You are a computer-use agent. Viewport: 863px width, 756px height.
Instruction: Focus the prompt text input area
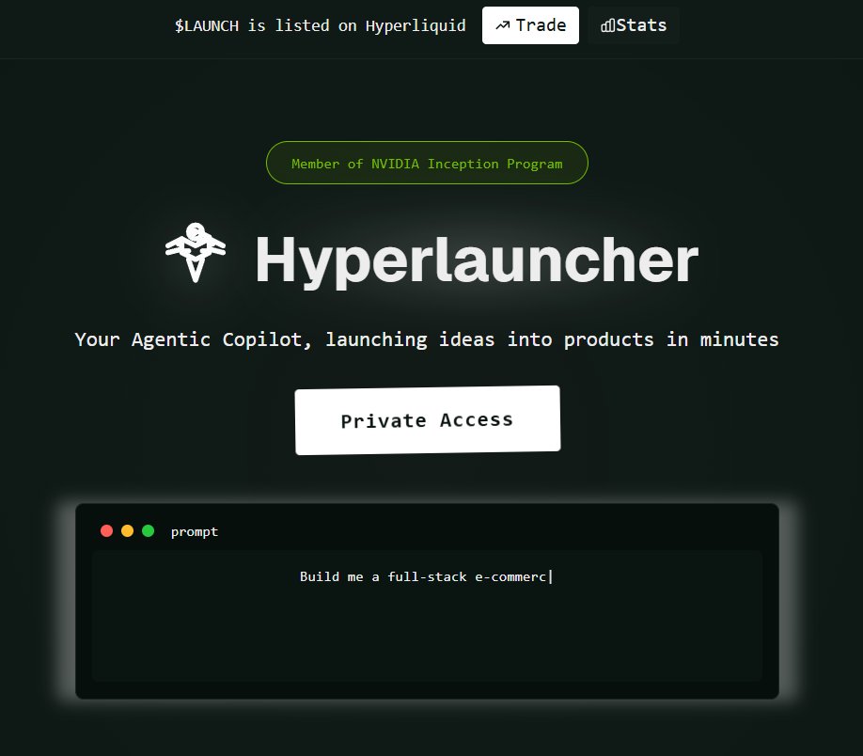click(x=427, y=616)
